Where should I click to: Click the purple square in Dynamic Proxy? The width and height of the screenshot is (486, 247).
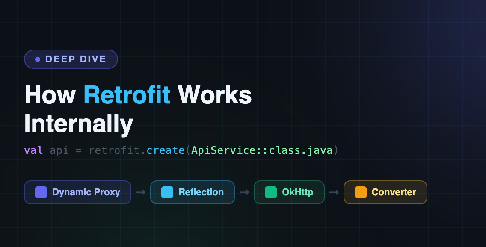pos(41,192)
